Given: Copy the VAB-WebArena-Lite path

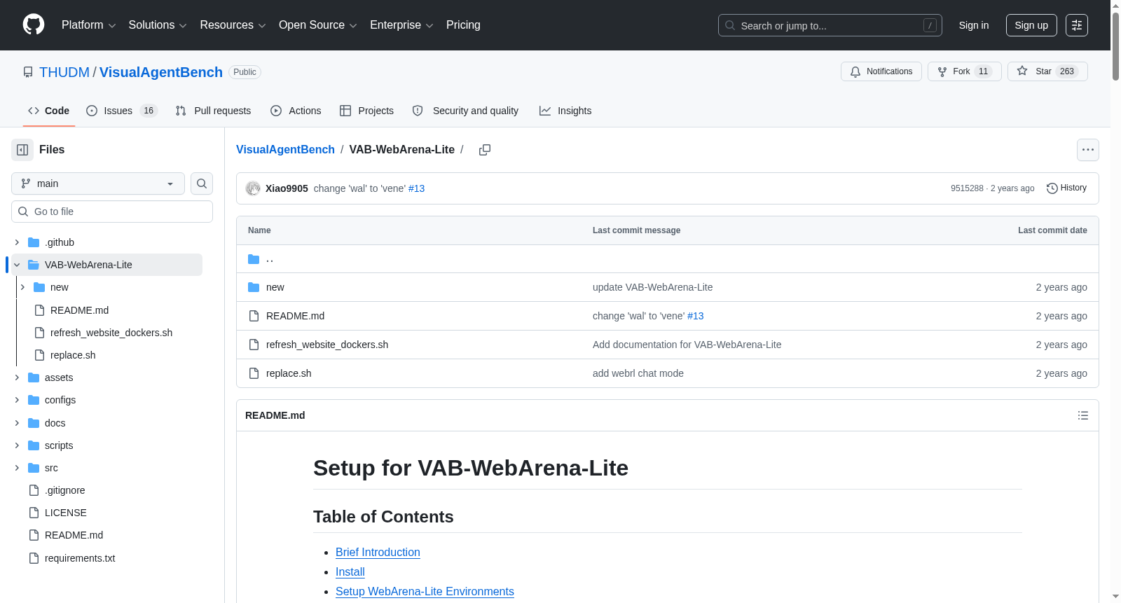Looking at the screenshot, I should coord(484,150).
